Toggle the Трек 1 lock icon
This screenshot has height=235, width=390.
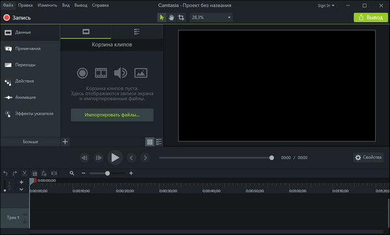click(25, 221)
